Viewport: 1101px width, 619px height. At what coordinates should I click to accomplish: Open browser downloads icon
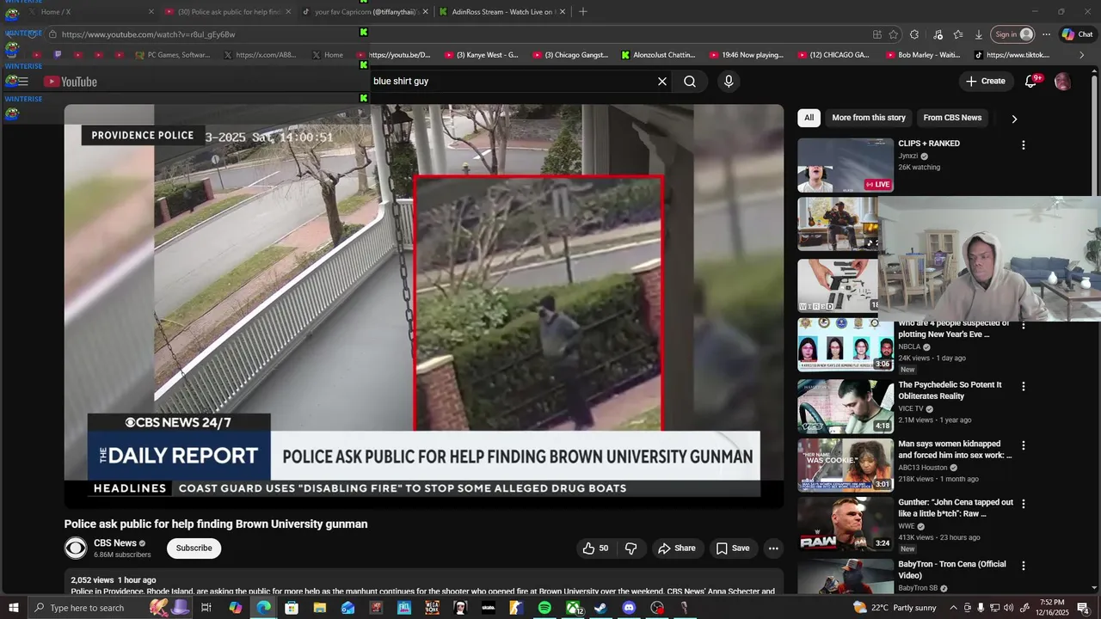point(979,34)
